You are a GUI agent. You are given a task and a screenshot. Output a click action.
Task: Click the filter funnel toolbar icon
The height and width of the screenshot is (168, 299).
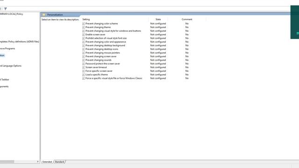pyautogui.click(x=5, y=9)
